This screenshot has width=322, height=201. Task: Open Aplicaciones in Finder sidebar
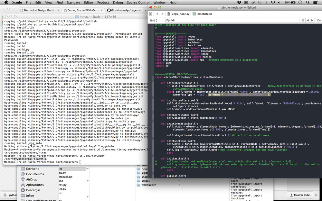coord(33,185)
